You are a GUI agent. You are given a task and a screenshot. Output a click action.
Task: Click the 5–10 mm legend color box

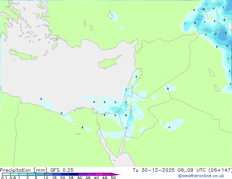[x=40, y=174]
